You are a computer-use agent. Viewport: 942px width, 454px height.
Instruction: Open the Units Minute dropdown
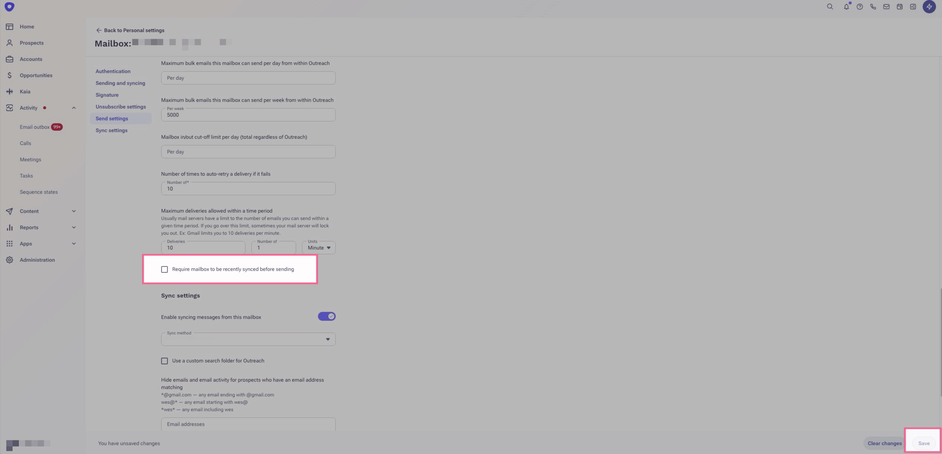point(319,248)
